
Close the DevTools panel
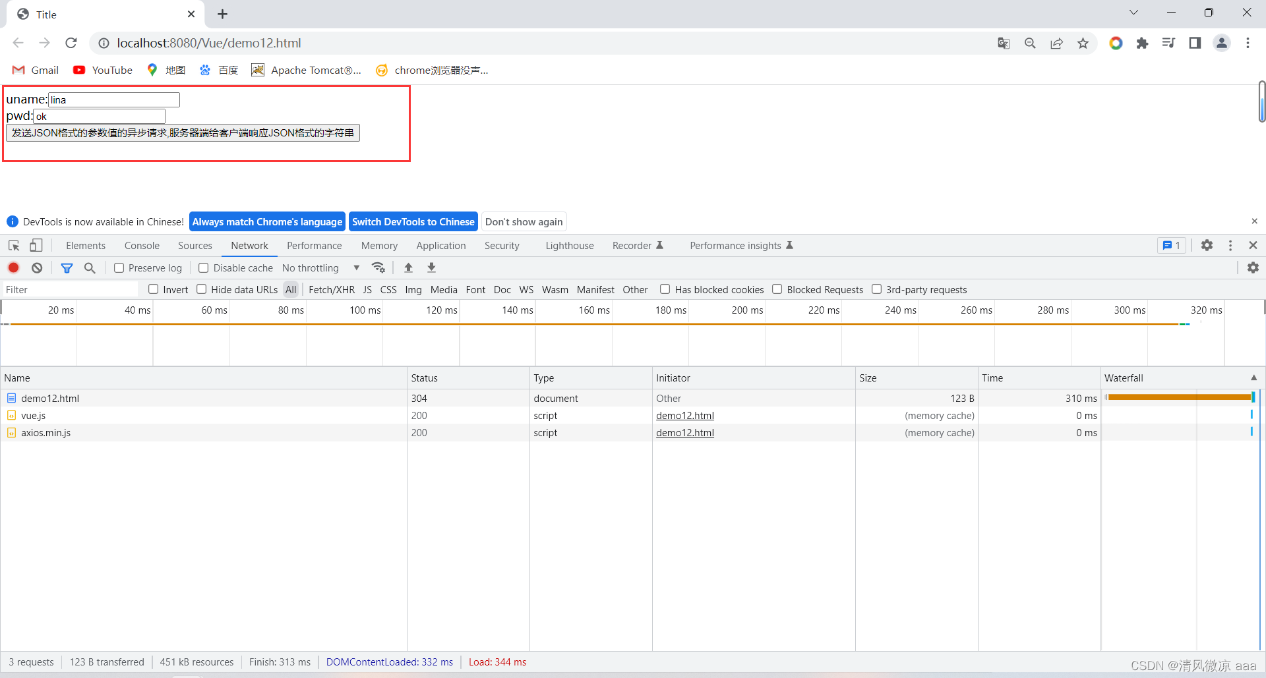click(1253, 245)
